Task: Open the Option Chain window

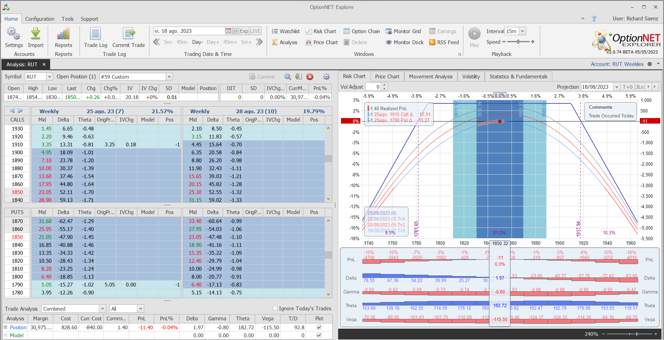Action: (x=361, y=31)
